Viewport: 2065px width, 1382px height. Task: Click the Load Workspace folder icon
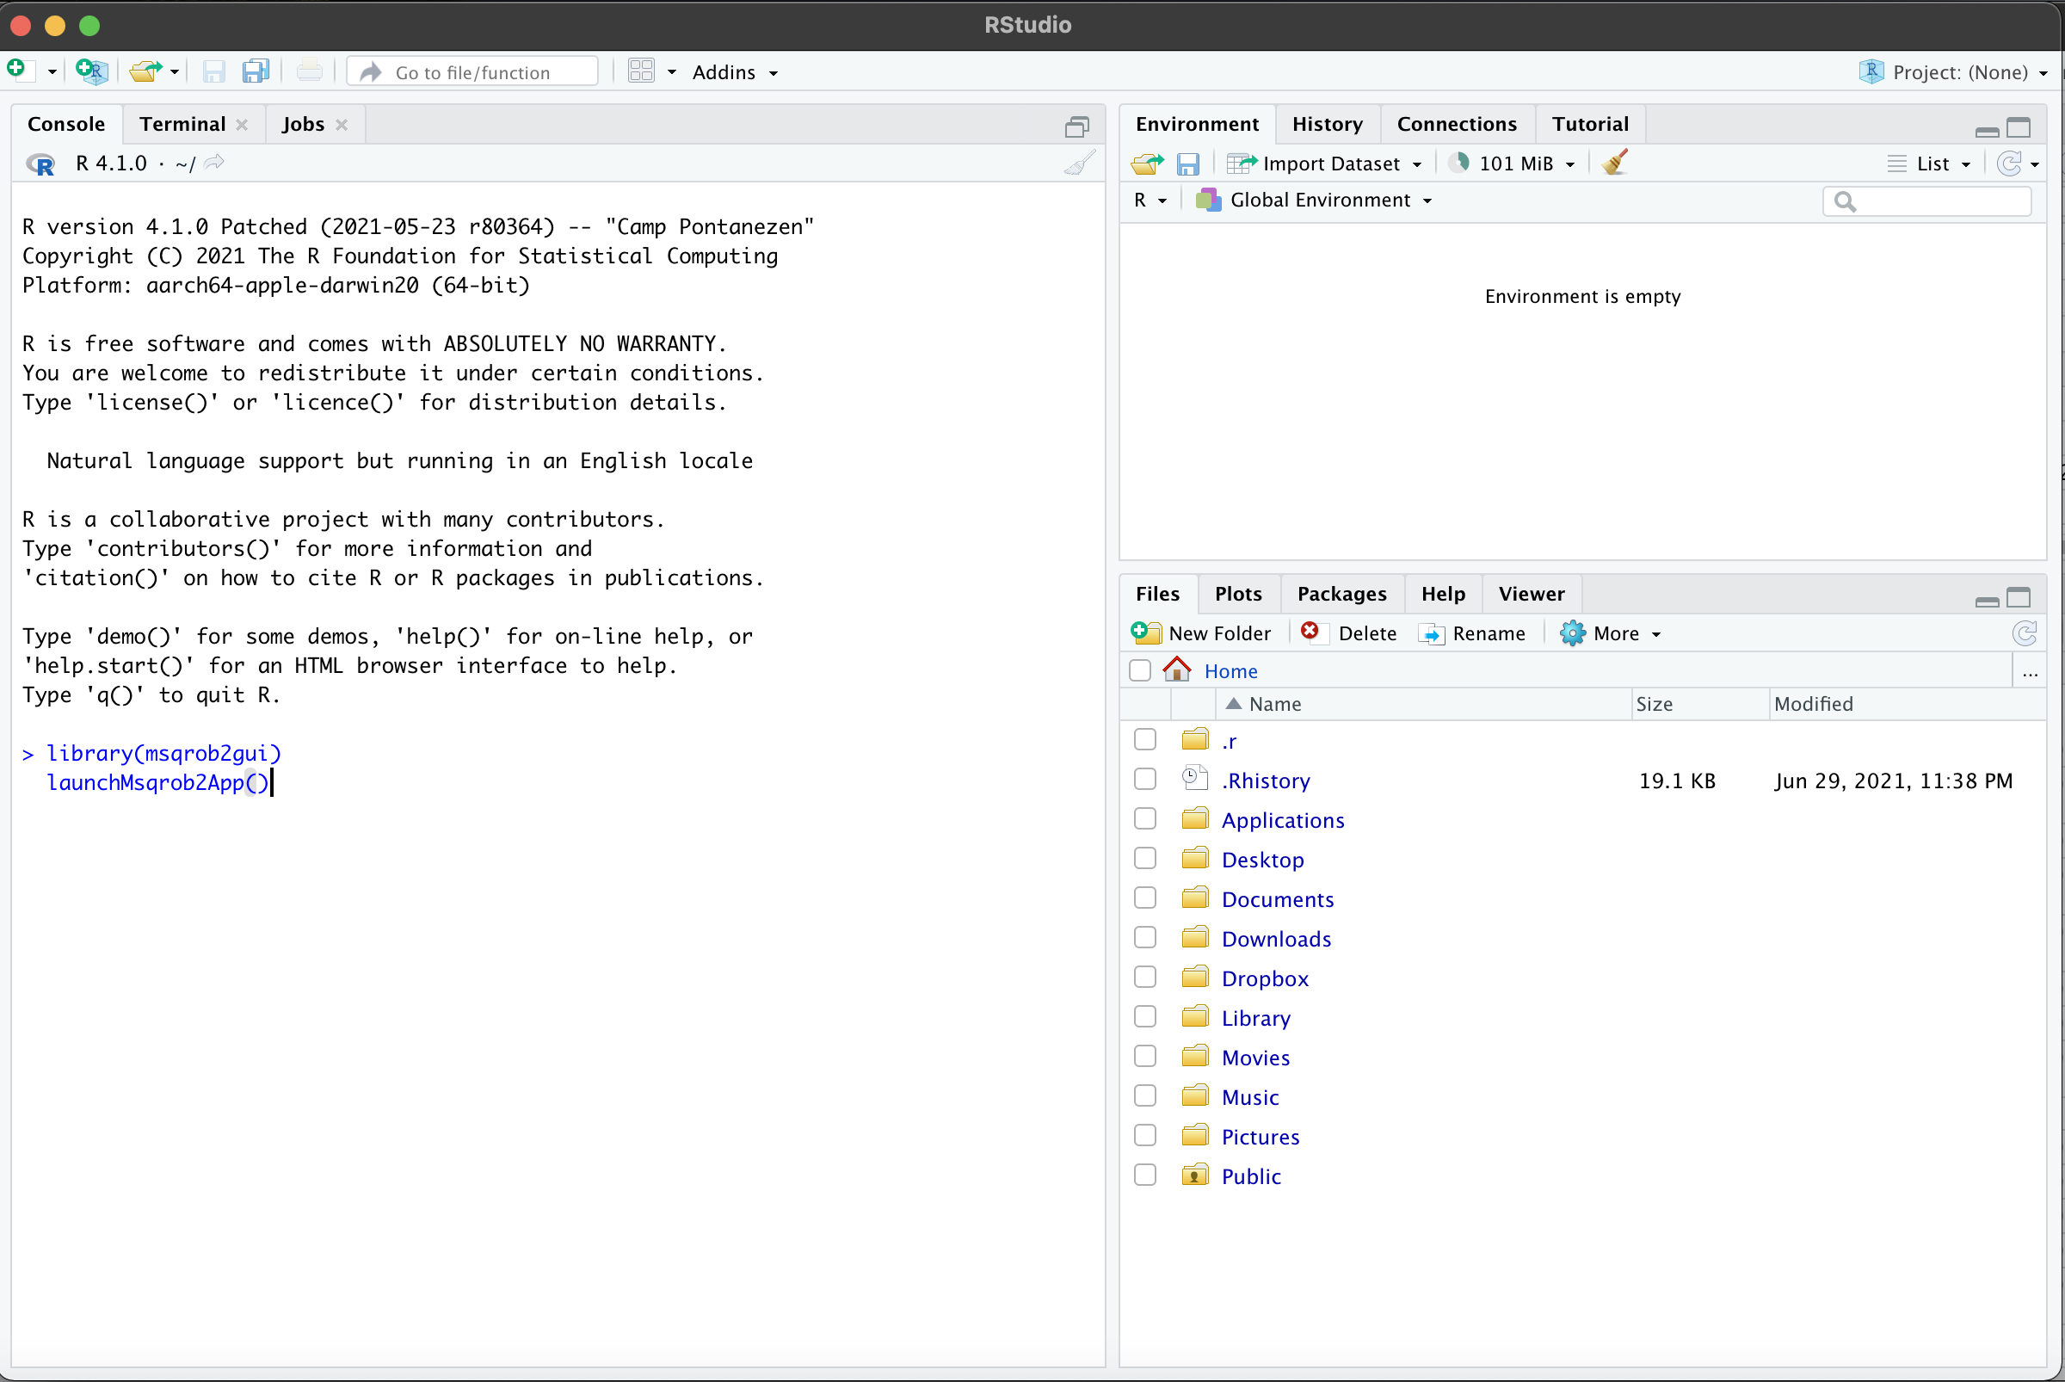click(x=1147, y=164)
